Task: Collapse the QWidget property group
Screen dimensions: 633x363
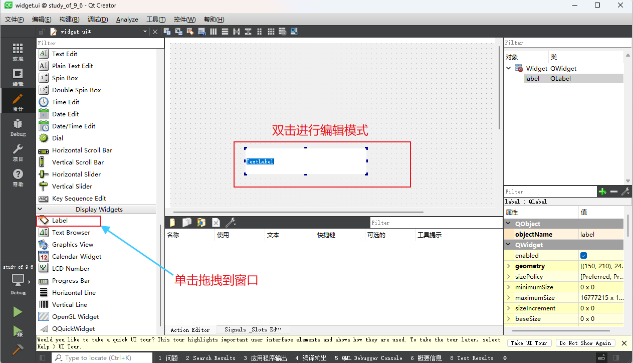Action: 509,245
